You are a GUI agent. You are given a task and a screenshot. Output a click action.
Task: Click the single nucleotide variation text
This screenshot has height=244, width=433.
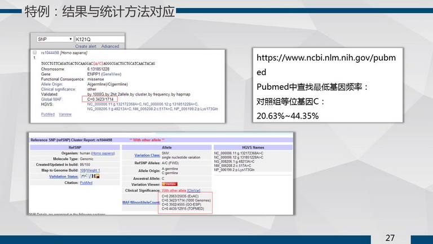(x=181, y=158)
